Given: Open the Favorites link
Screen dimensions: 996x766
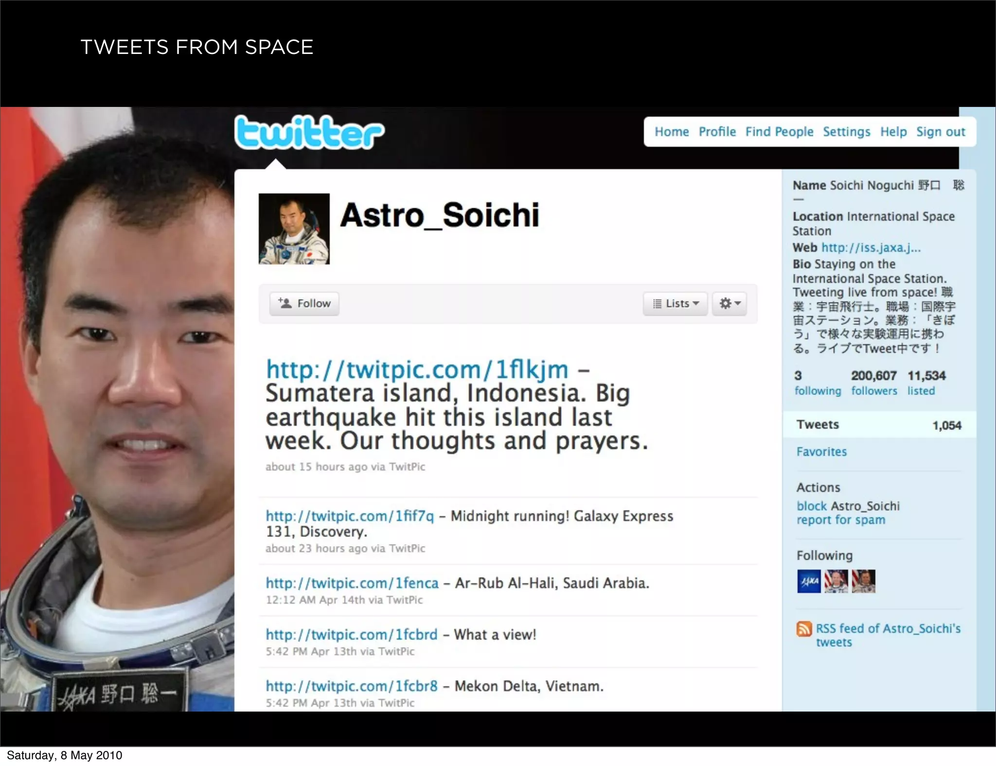Looking at the screenshot, I should coord(821,452).
